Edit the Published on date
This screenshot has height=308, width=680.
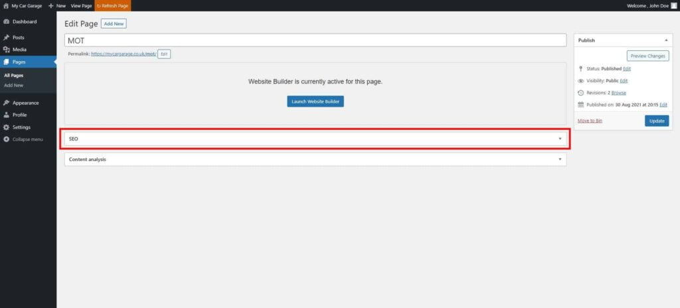click(663, 105)
